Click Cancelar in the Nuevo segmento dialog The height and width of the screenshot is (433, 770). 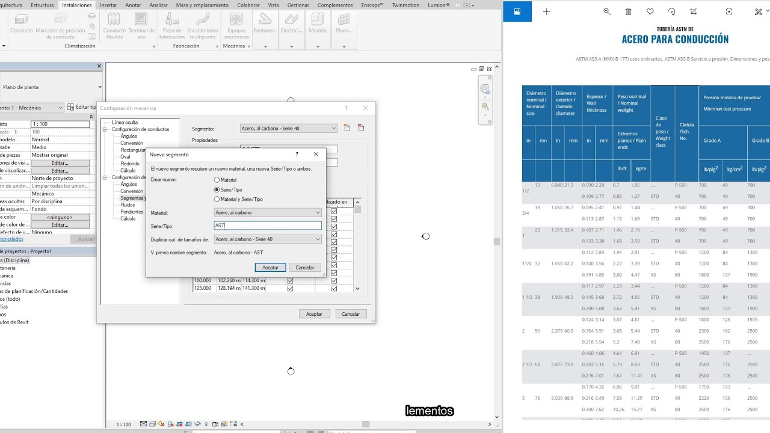[x=305, y=267]
